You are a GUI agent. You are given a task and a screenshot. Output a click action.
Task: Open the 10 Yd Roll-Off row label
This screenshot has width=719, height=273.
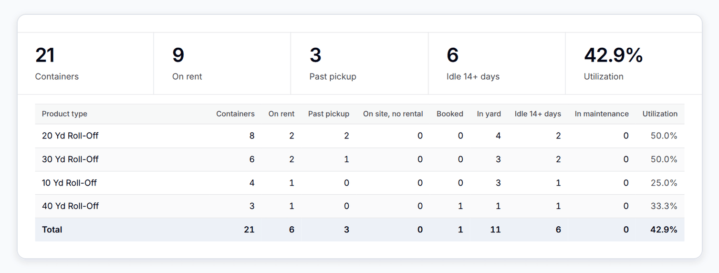coord(69,183)
